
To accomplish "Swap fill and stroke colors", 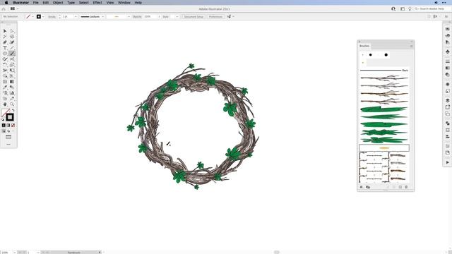I will (13, 111).
